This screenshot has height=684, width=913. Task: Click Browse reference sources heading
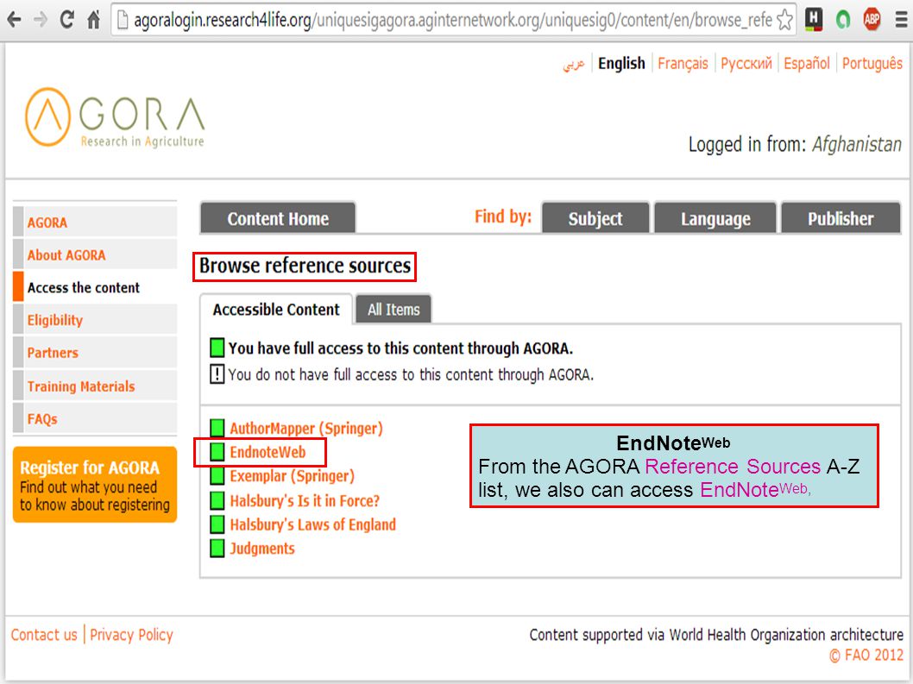[x=305, y=266]
